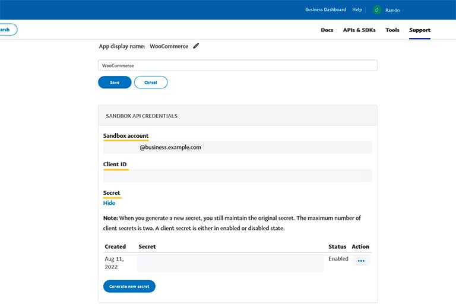The width and height of the screenshot is (456, 304).
Task: Open the three-dot Action menu for secret
Action: click(361, 261)
